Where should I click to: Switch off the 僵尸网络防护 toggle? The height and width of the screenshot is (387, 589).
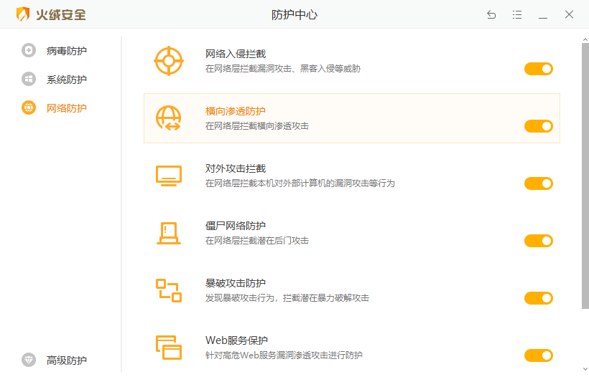pyautogui.click(x=539, y=241)
